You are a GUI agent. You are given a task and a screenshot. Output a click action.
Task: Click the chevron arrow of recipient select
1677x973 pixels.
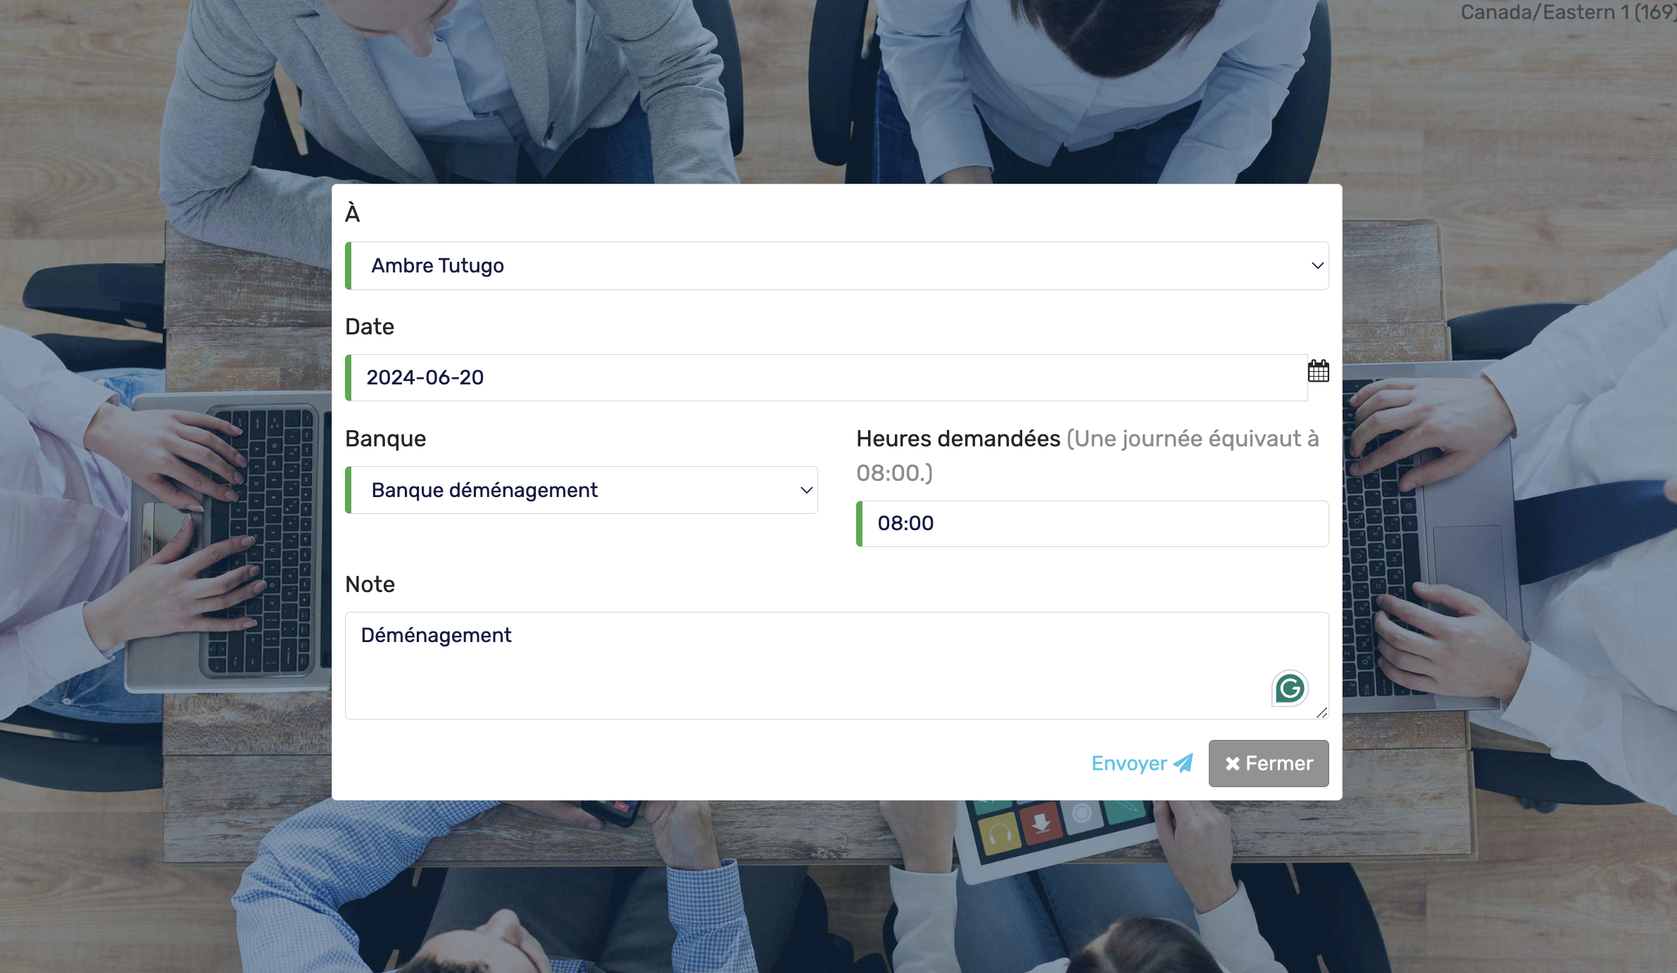tap(1317, 265)
